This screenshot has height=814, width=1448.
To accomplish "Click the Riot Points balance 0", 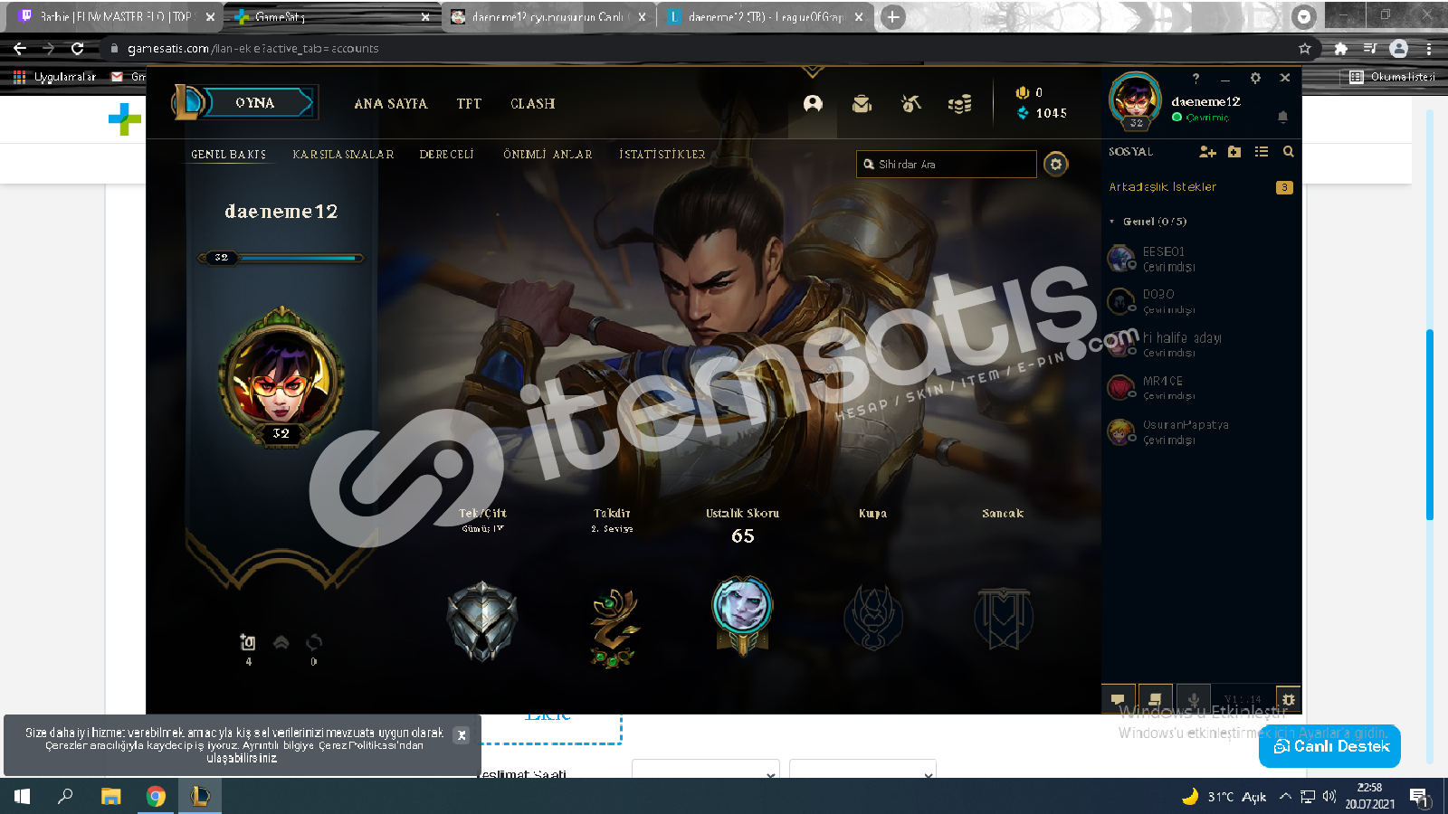I will (x=1029, y=92).
